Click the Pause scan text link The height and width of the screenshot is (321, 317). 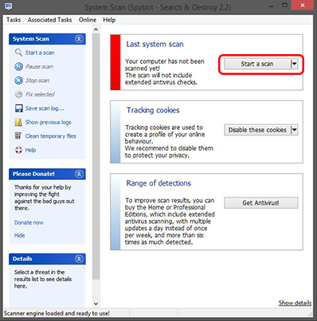39,66
